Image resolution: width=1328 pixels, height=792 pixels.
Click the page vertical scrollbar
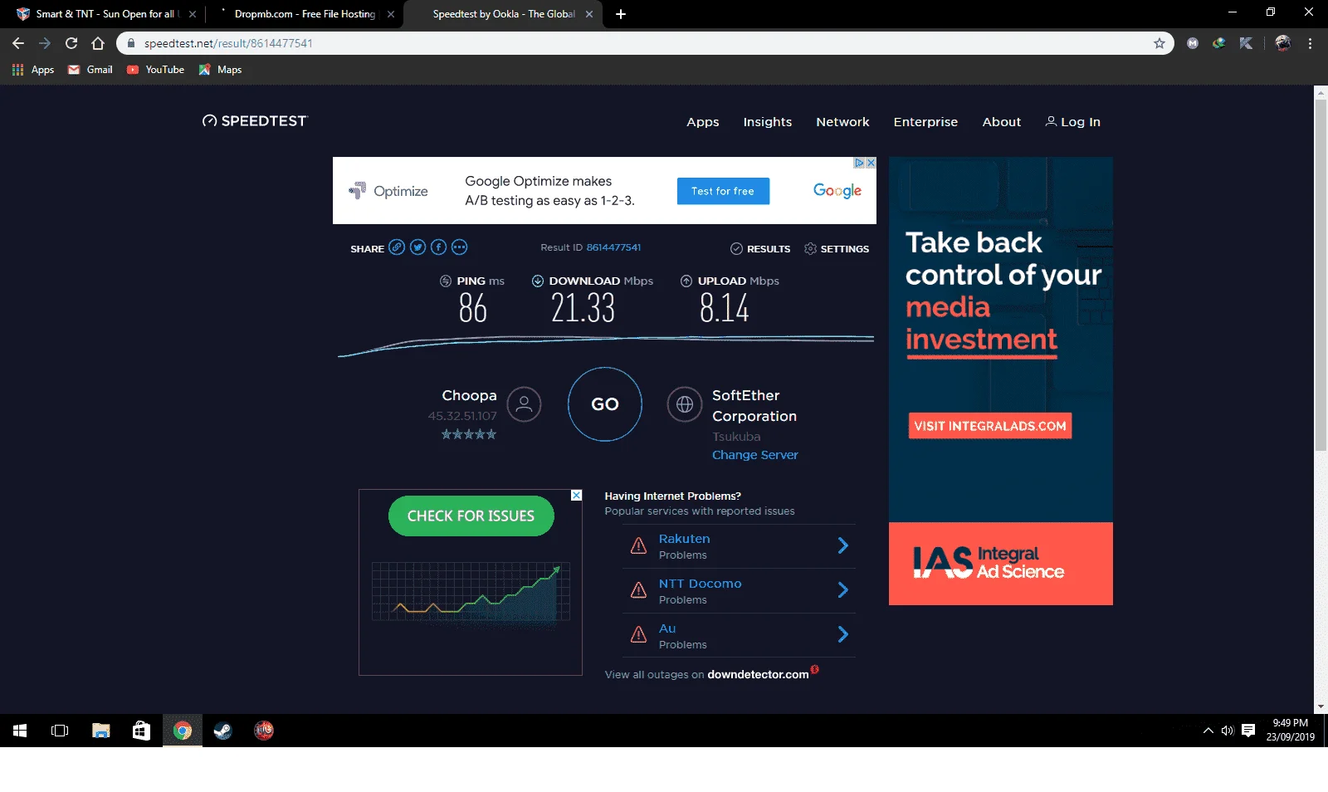[1321, 274]
